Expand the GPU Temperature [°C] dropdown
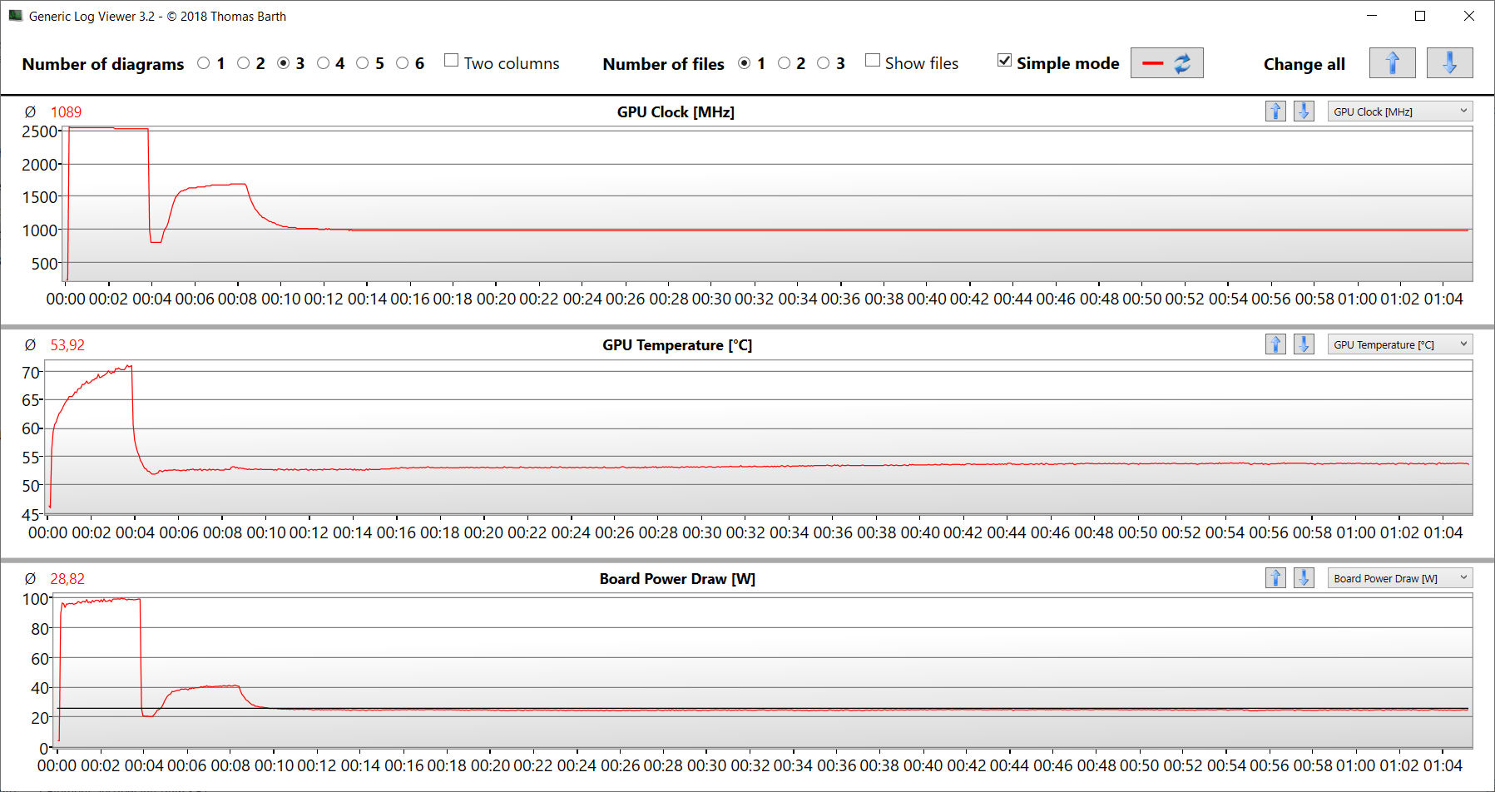 1399,344
